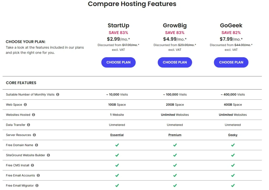
Task: Open the Free Email Migrator info icon
Action: (37, 186)
